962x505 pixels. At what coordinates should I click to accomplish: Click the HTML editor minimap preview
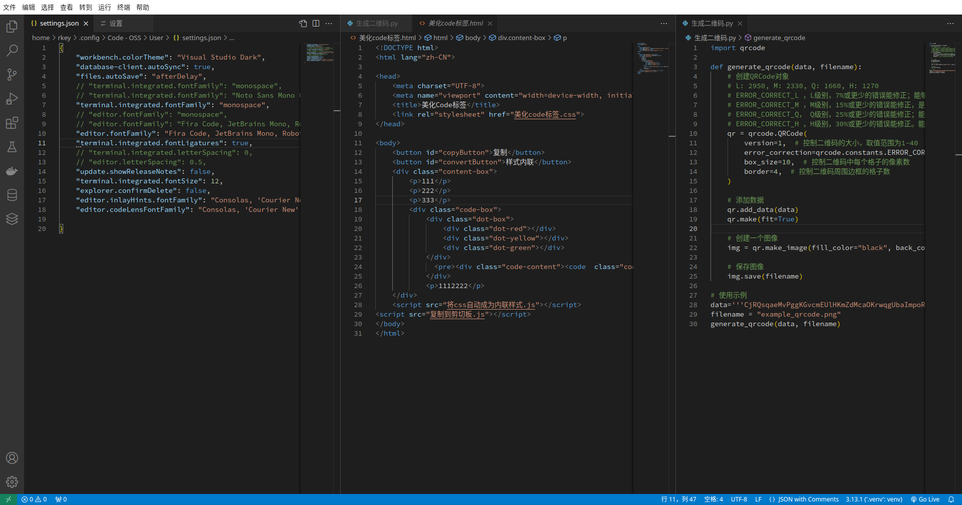pos(653,58)
